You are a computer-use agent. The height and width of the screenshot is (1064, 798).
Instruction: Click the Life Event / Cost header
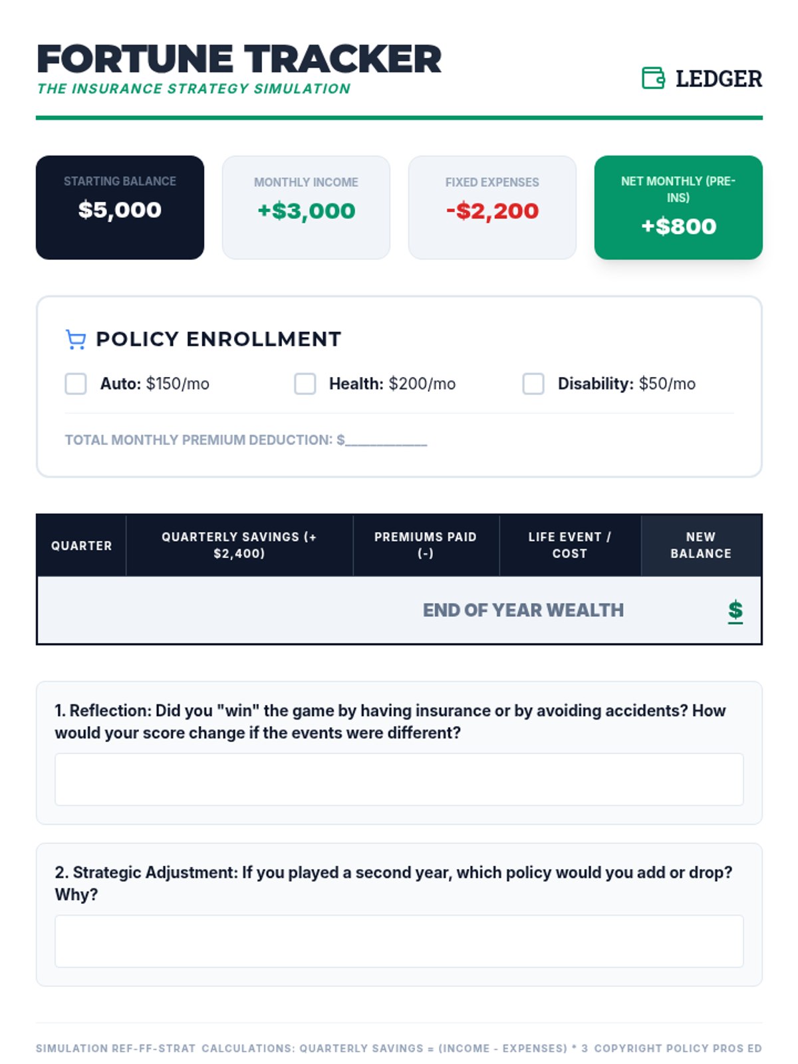[x=570, y=545]
